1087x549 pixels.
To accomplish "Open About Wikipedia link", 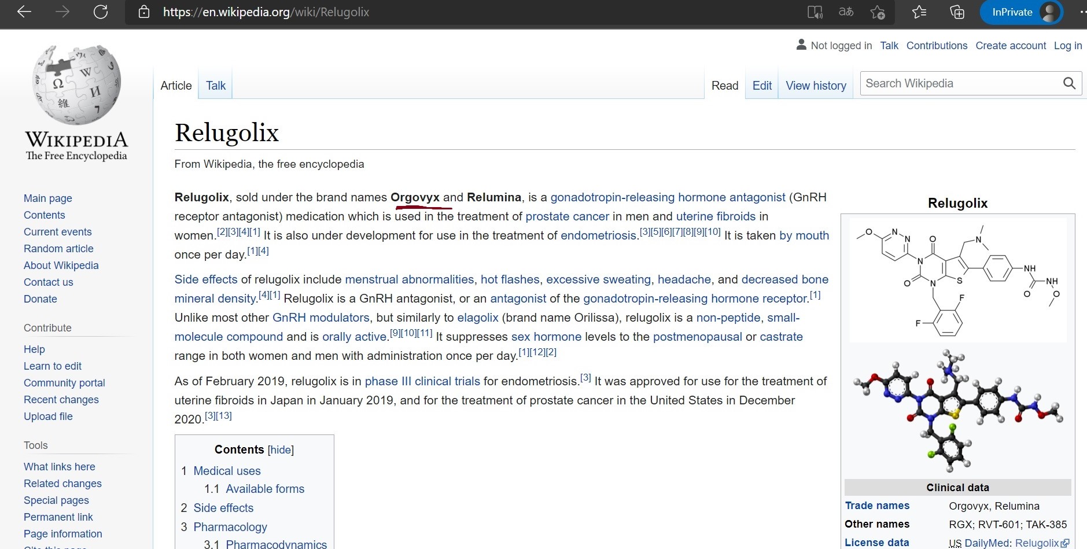I will coord(61,266).
